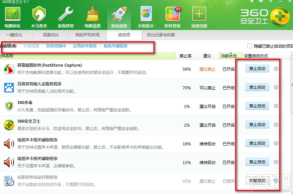Open 应用软件服务 link
The image size is (293, 194).
pos(85,46)
